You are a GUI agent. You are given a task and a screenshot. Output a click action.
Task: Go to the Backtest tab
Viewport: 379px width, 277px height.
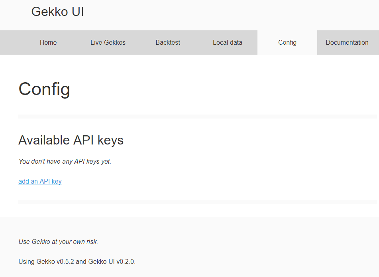click(168, 43)
